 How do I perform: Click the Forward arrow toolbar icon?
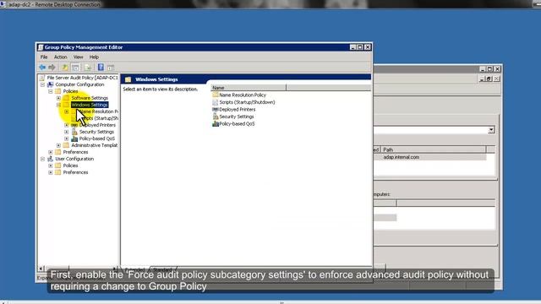point(52,68)
